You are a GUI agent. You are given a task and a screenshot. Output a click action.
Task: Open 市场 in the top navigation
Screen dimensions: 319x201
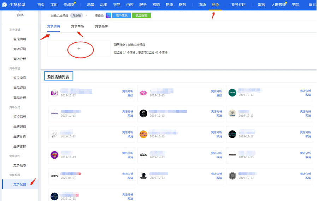click(x=202, y=5)
